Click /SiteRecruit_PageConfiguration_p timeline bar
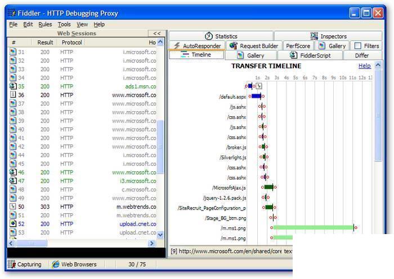The height and width of the screenshot is (279, 394). 269,207
